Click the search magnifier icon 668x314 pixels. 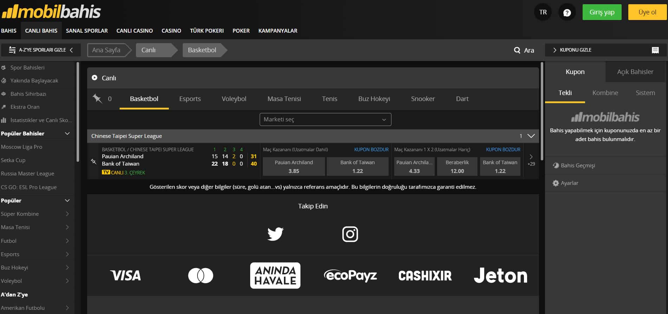coord(517,50)
